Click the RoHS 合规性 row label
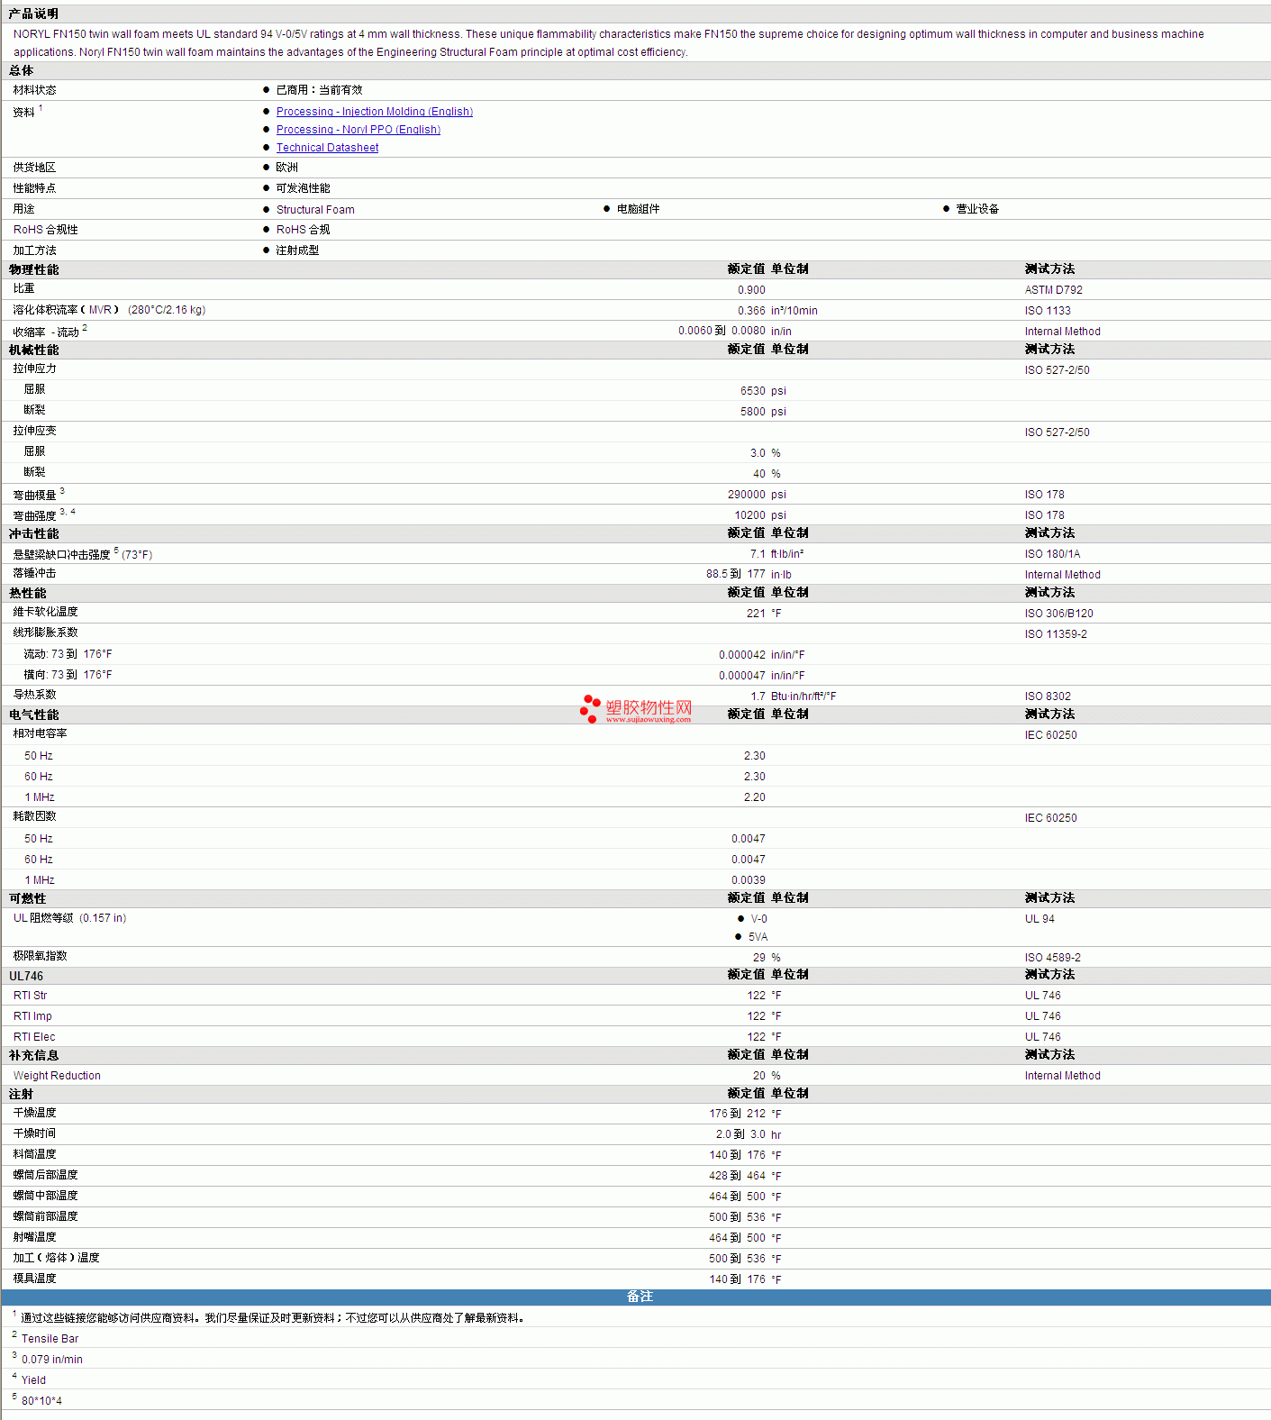The width and height of the screenshot is (1271, 1420). [x=46, y=230]
